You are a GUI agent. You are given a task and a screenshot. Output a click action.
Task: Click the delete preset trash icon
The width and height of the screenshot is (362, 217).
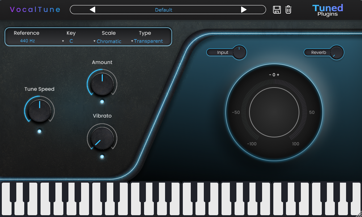[288, 10]
